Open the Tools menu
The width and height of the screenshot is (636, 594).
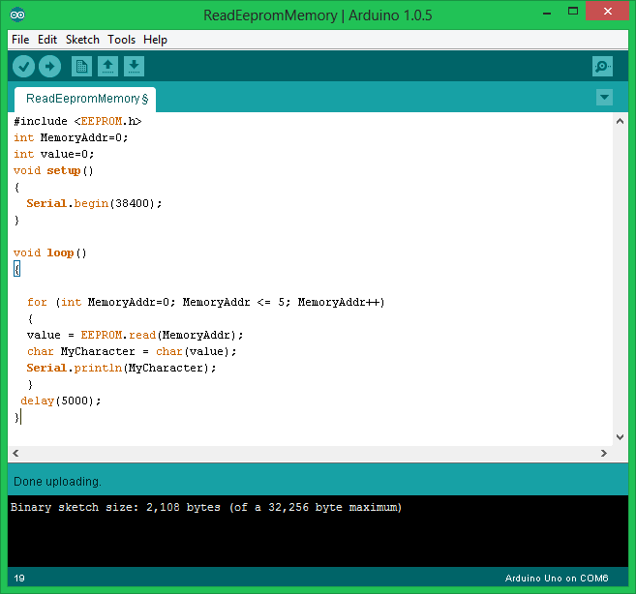121,40
